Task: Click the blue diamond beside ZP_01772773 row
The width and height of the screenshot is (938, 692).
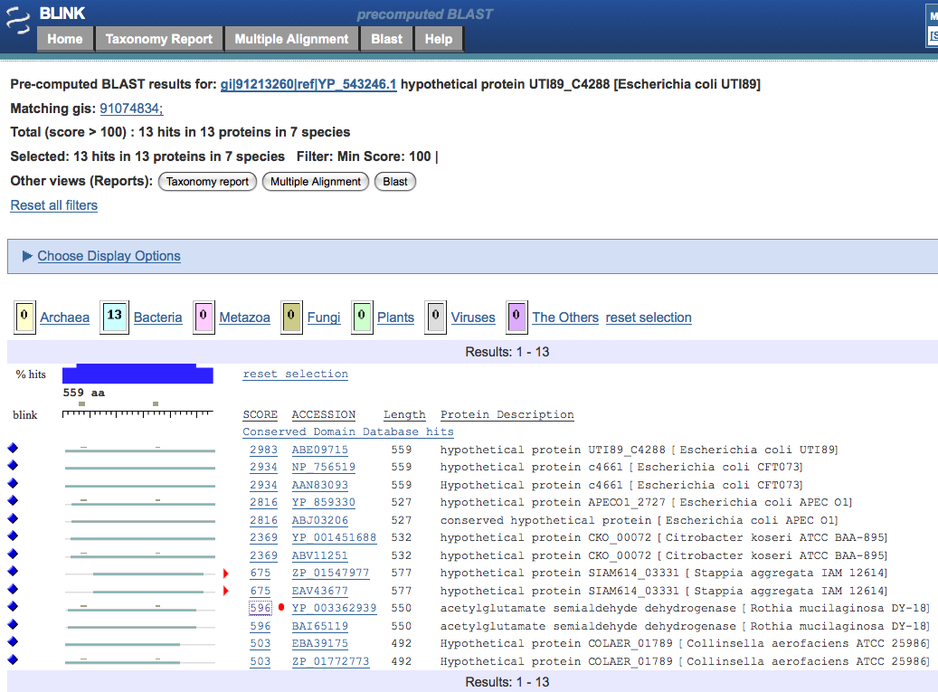Action: coord(13,660)
